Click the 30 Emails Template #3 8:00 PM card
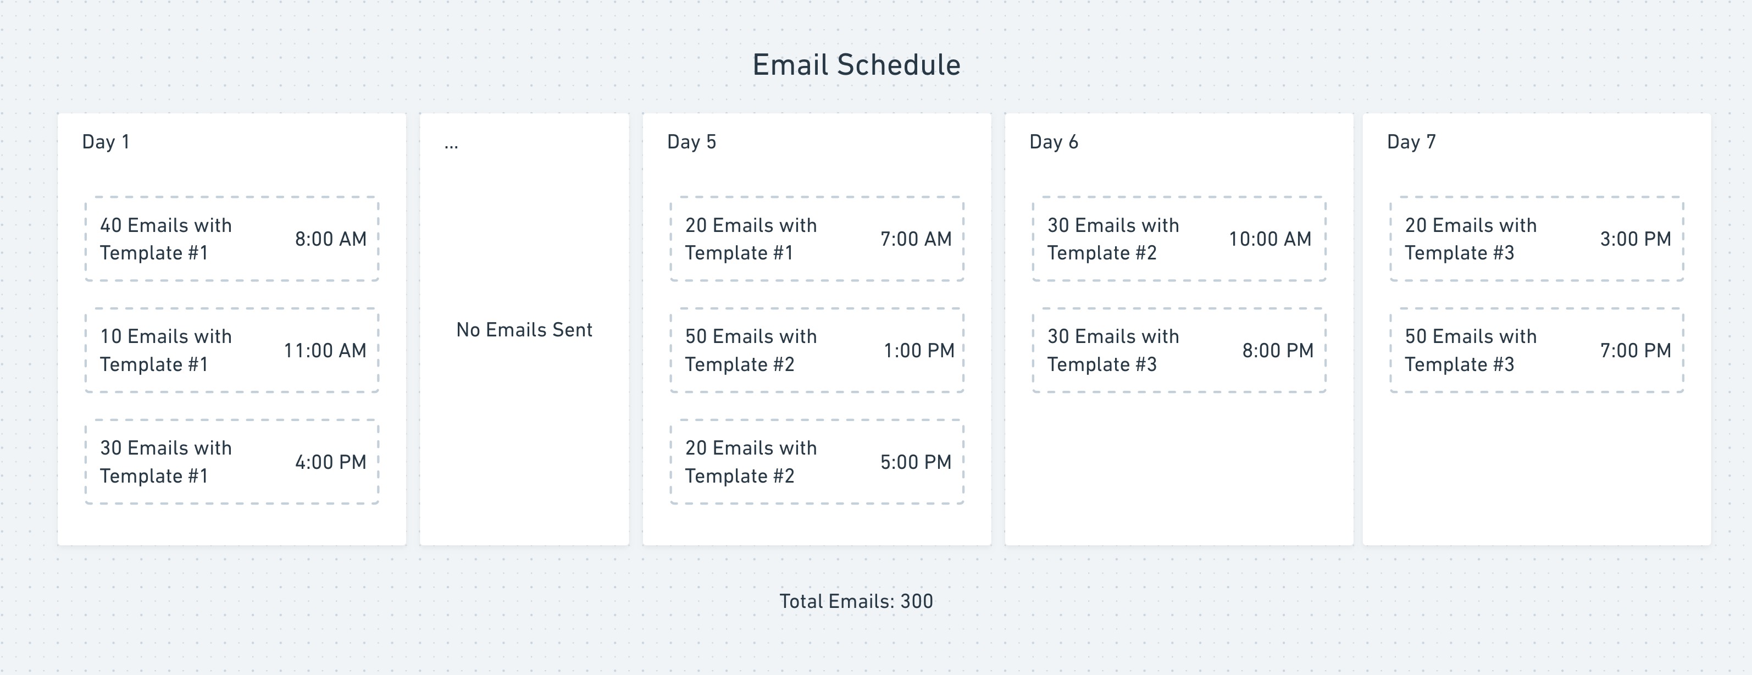This screenshot has height=675, width=1752. pos(1179,351)
